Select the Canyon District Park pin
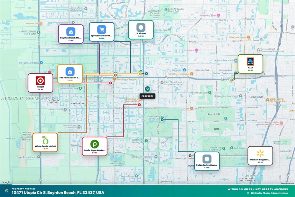The image size is (295, 197). (x=80, y=88)
